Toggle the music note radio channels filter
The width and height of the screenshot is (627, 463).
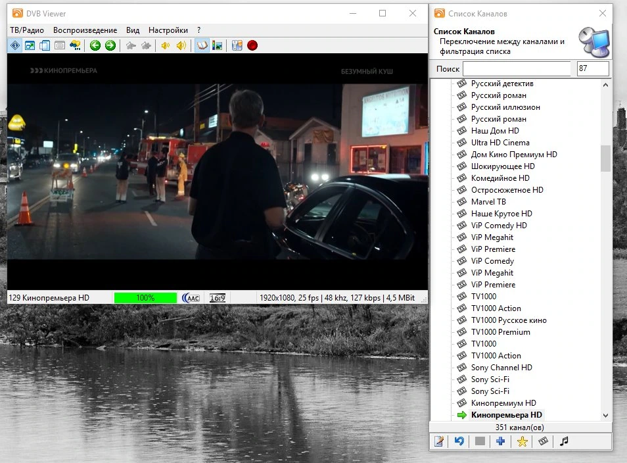pyautogui.click(x=564, y=441)
